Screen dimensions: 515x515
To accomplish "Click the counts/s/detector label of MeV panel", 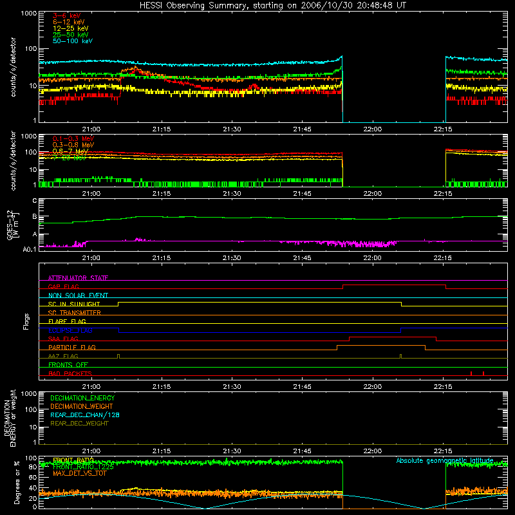I will tap(13, 160).
